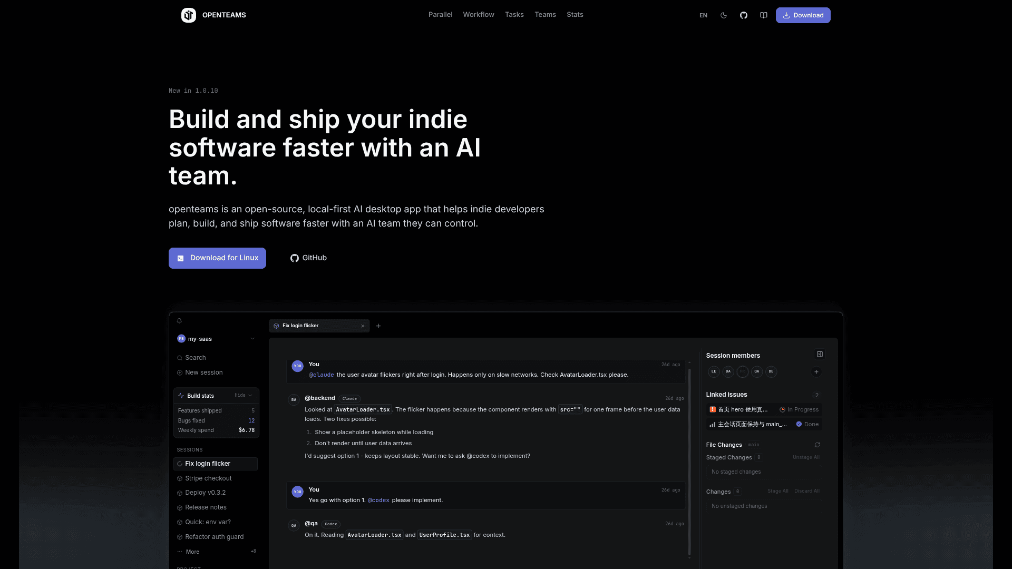
Task: Open the Stripe checkout session
Action: 216,478
